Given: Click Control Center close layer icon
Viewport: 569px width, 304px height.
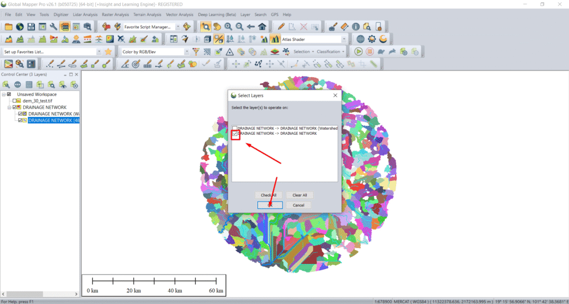Looking at the screenshot, I should (74, 85).
